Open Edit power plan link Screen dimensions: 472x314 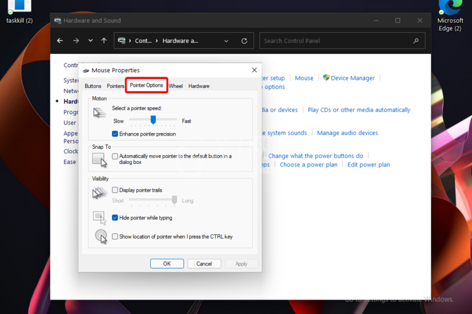[368, 165]
